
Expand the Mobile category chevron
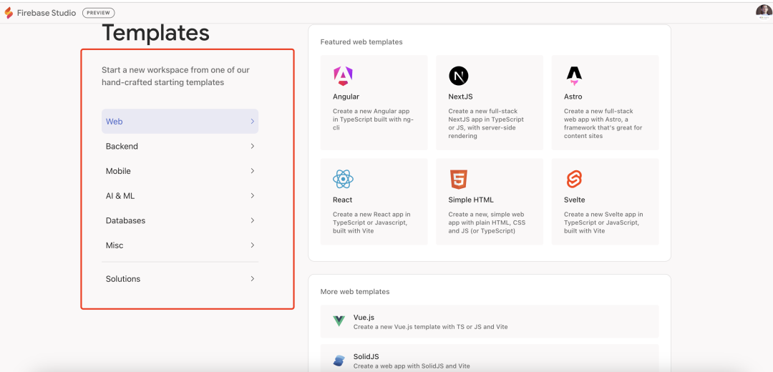click(x=253, y=171)
